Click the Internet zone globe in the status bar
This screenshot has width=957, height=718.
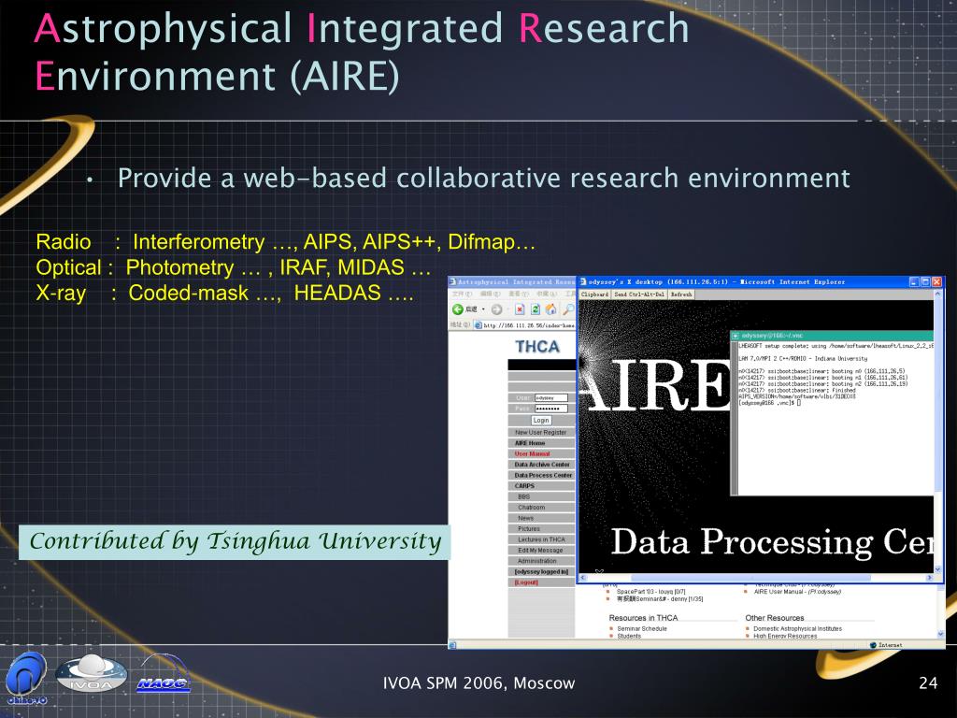tap(873, 645)
